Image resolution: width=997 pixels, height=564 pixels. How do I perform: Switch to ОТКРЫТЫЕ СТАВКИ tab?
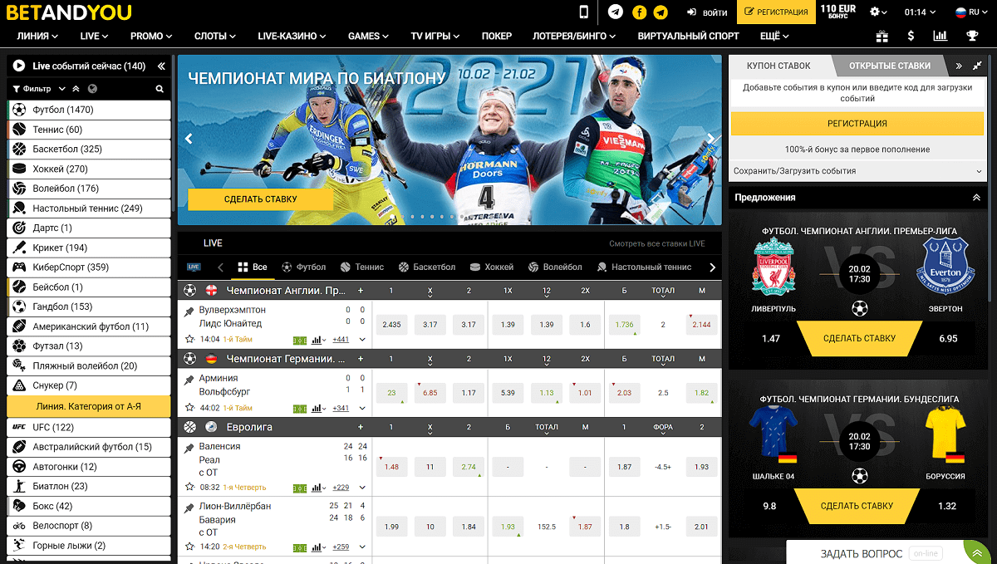(x=891, y=66)
